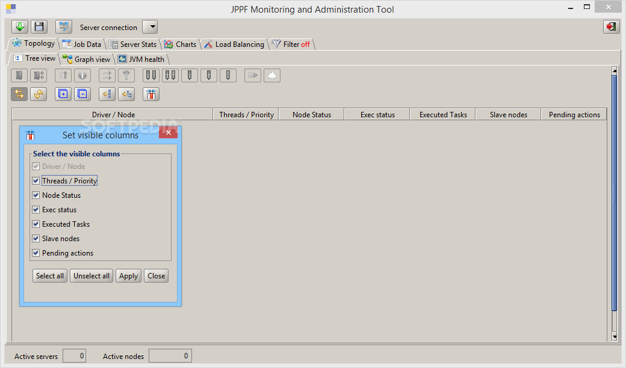Click the arrow-to-list select icon
The height and width of the screenshot is (368, 626).
[107, 94]
